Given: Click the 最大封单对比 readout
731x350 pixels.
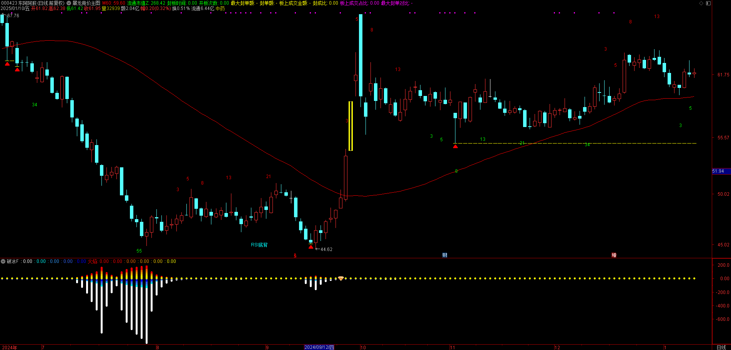Looking at the screenshot, I should point(397,3).
